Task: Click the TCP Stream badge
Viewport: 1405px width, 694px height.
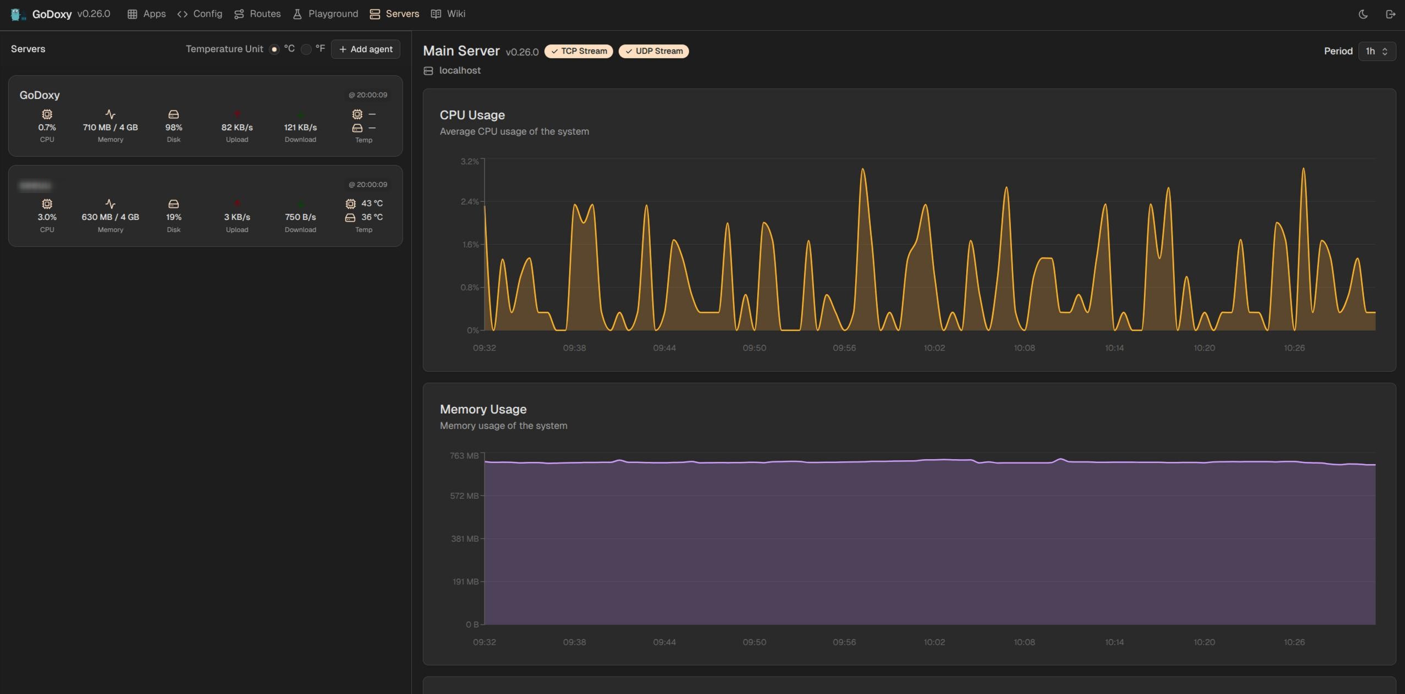Action: click(578, 51)
